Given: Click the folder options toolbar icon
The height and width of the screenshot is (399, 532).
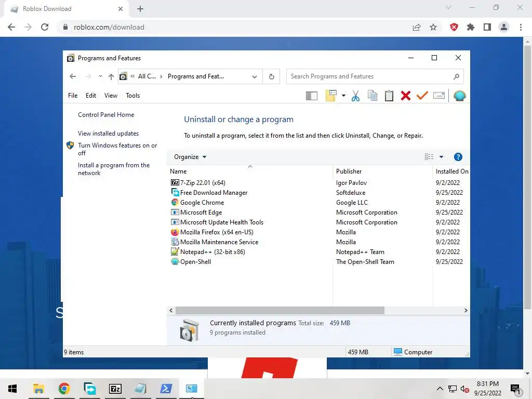Looking at the screenshot, I should (x=331, y=96).
